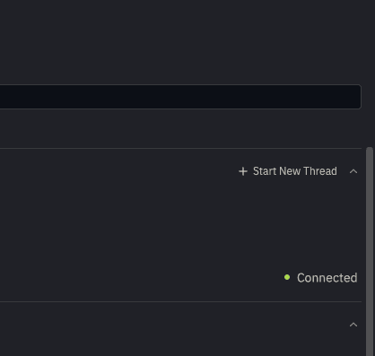Viewport: 375px width, 356px height.
Task: Select the 'Start New Thread' text label
Action: (295, 171)
